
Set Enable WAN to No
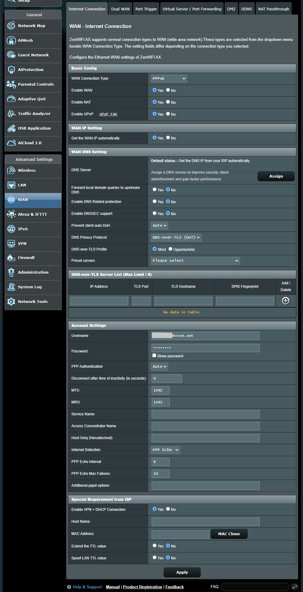coord(168,90)
